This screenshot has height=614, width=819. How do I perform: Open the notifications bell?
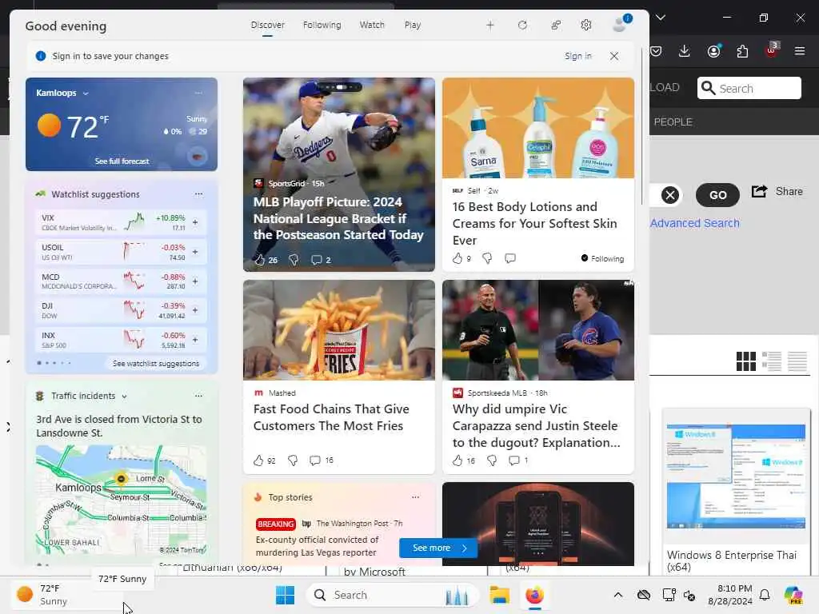(765, 595)
